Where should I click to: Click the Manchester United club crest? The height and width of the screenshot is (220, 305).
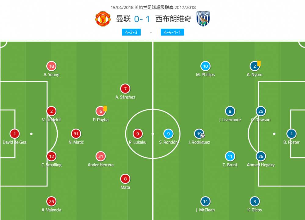[103, 19]
